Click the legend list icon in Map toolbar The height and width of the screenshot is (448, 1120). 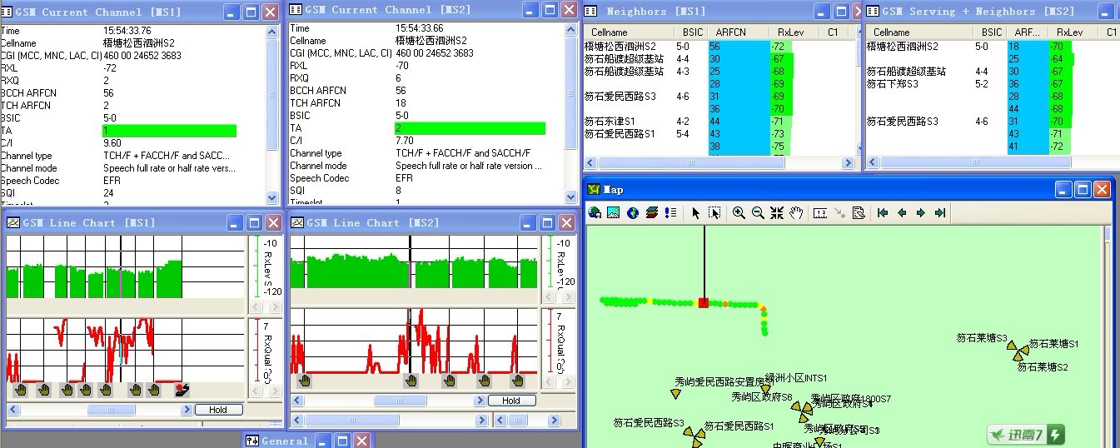(671, 213)
